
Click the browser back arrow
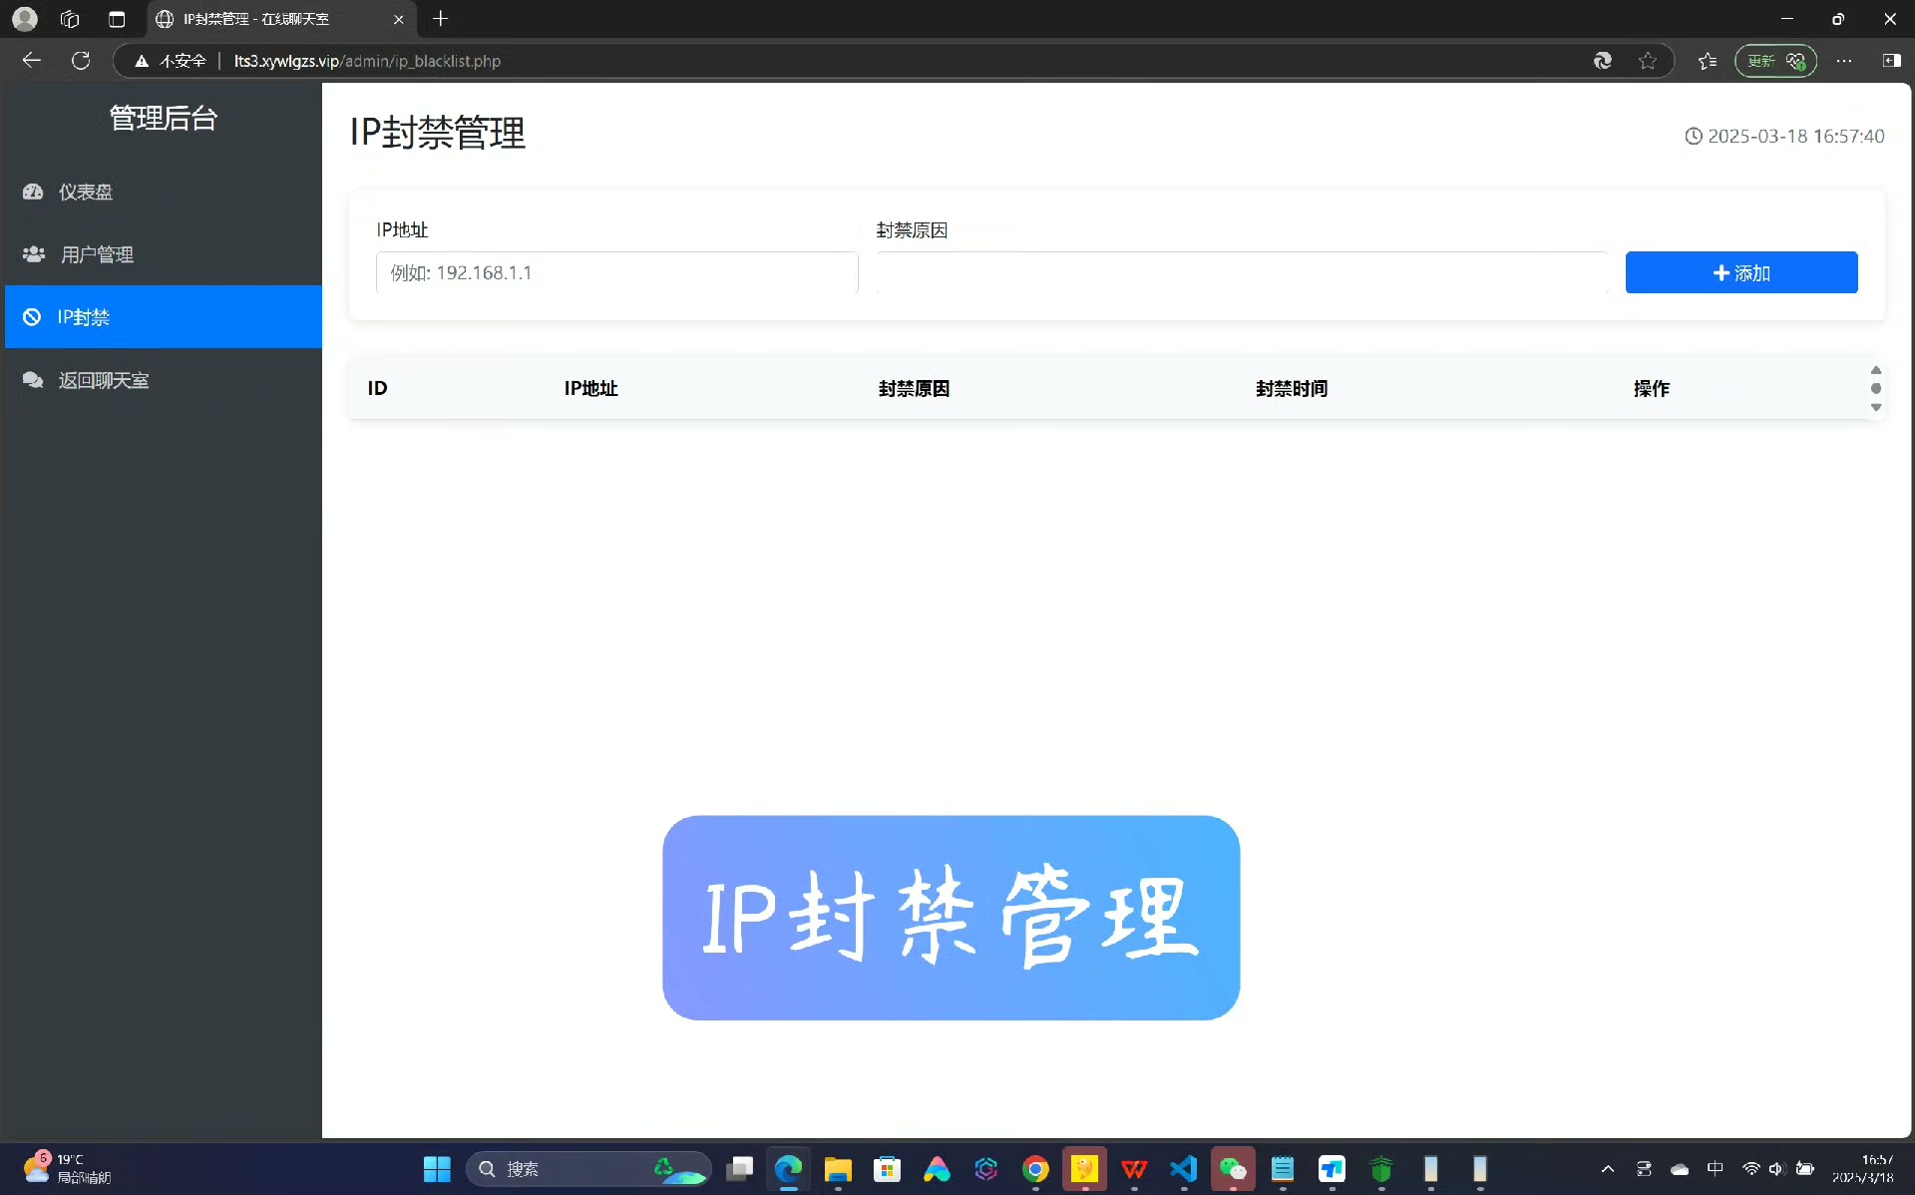point(31,61)
